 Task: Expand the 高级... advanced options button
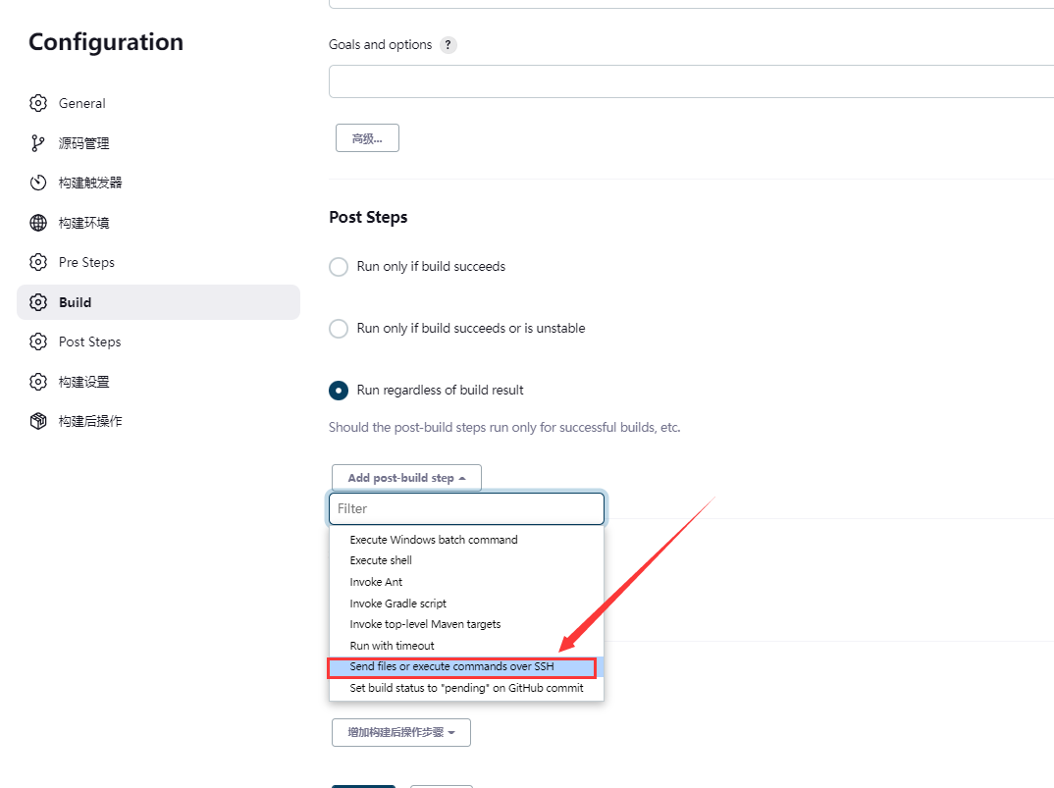point(368,138)
